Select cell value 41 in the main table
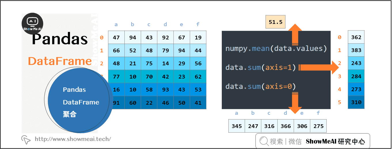Screen dimensions: 392x149 tap(198, 103)
